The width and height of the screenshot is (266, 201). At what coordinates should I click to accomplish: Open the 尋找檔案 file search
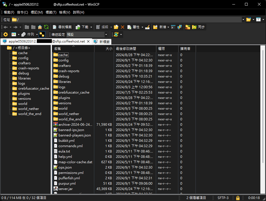(62, 27)
